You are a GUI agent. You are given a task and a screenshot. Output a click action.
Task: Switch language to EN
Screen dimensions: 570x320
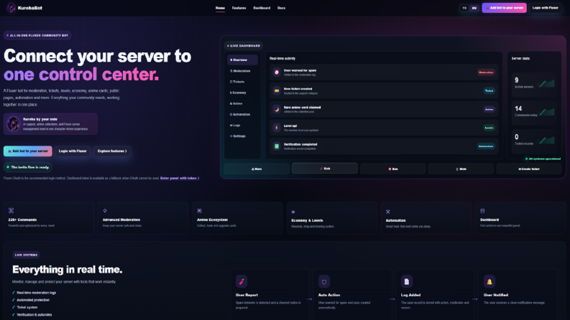(x=474, y=8)
